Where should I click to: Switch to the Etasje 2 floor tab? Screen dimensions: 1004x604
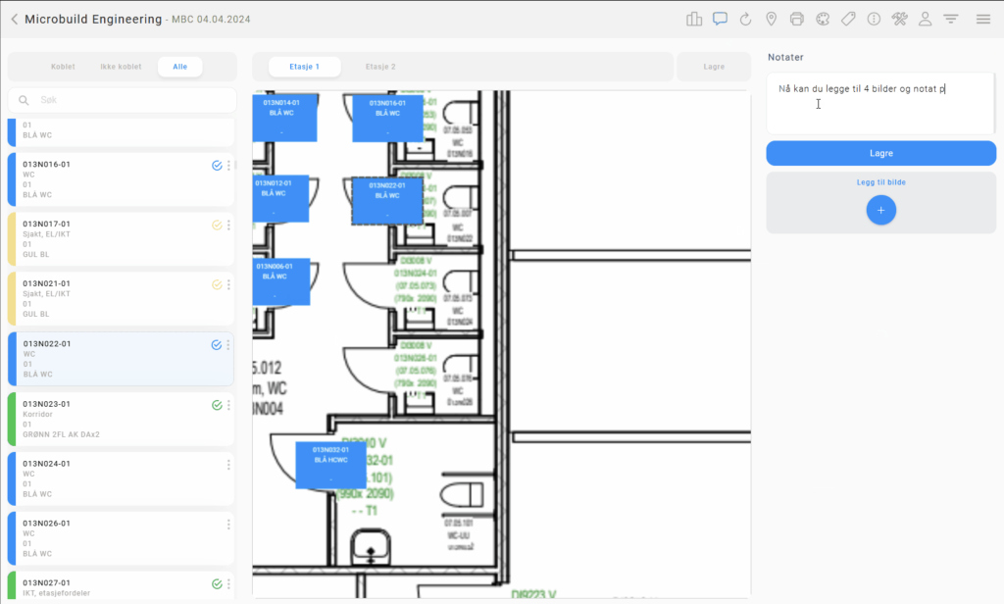pyautogui.click(x=380, y=67)
